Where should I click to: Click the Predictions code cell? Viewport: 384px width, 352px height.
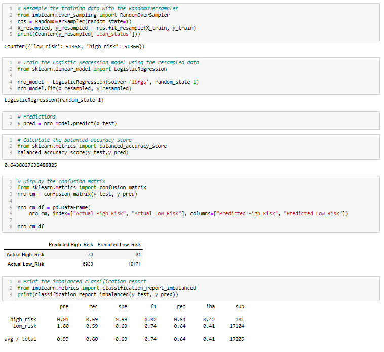click(x=191, y=121)
